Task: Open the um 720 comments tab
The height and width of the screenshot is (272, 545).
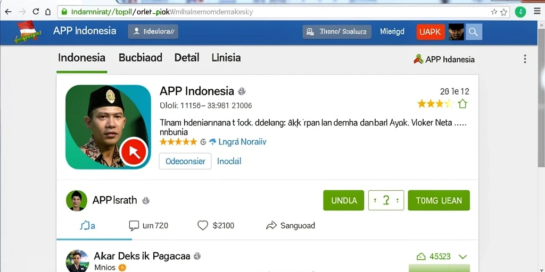Action: (148, 225)
